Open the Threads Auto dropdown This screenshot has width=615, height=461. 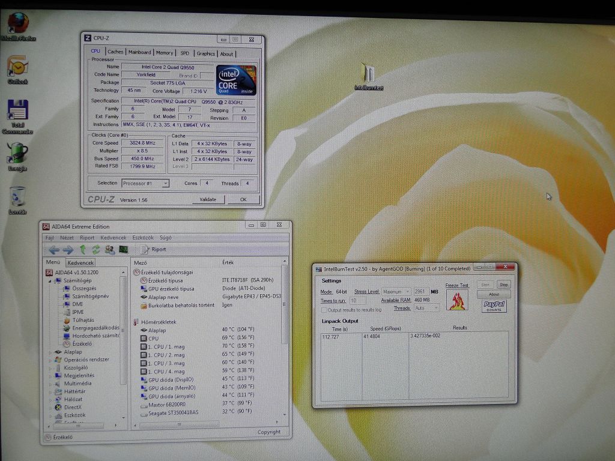426,308
